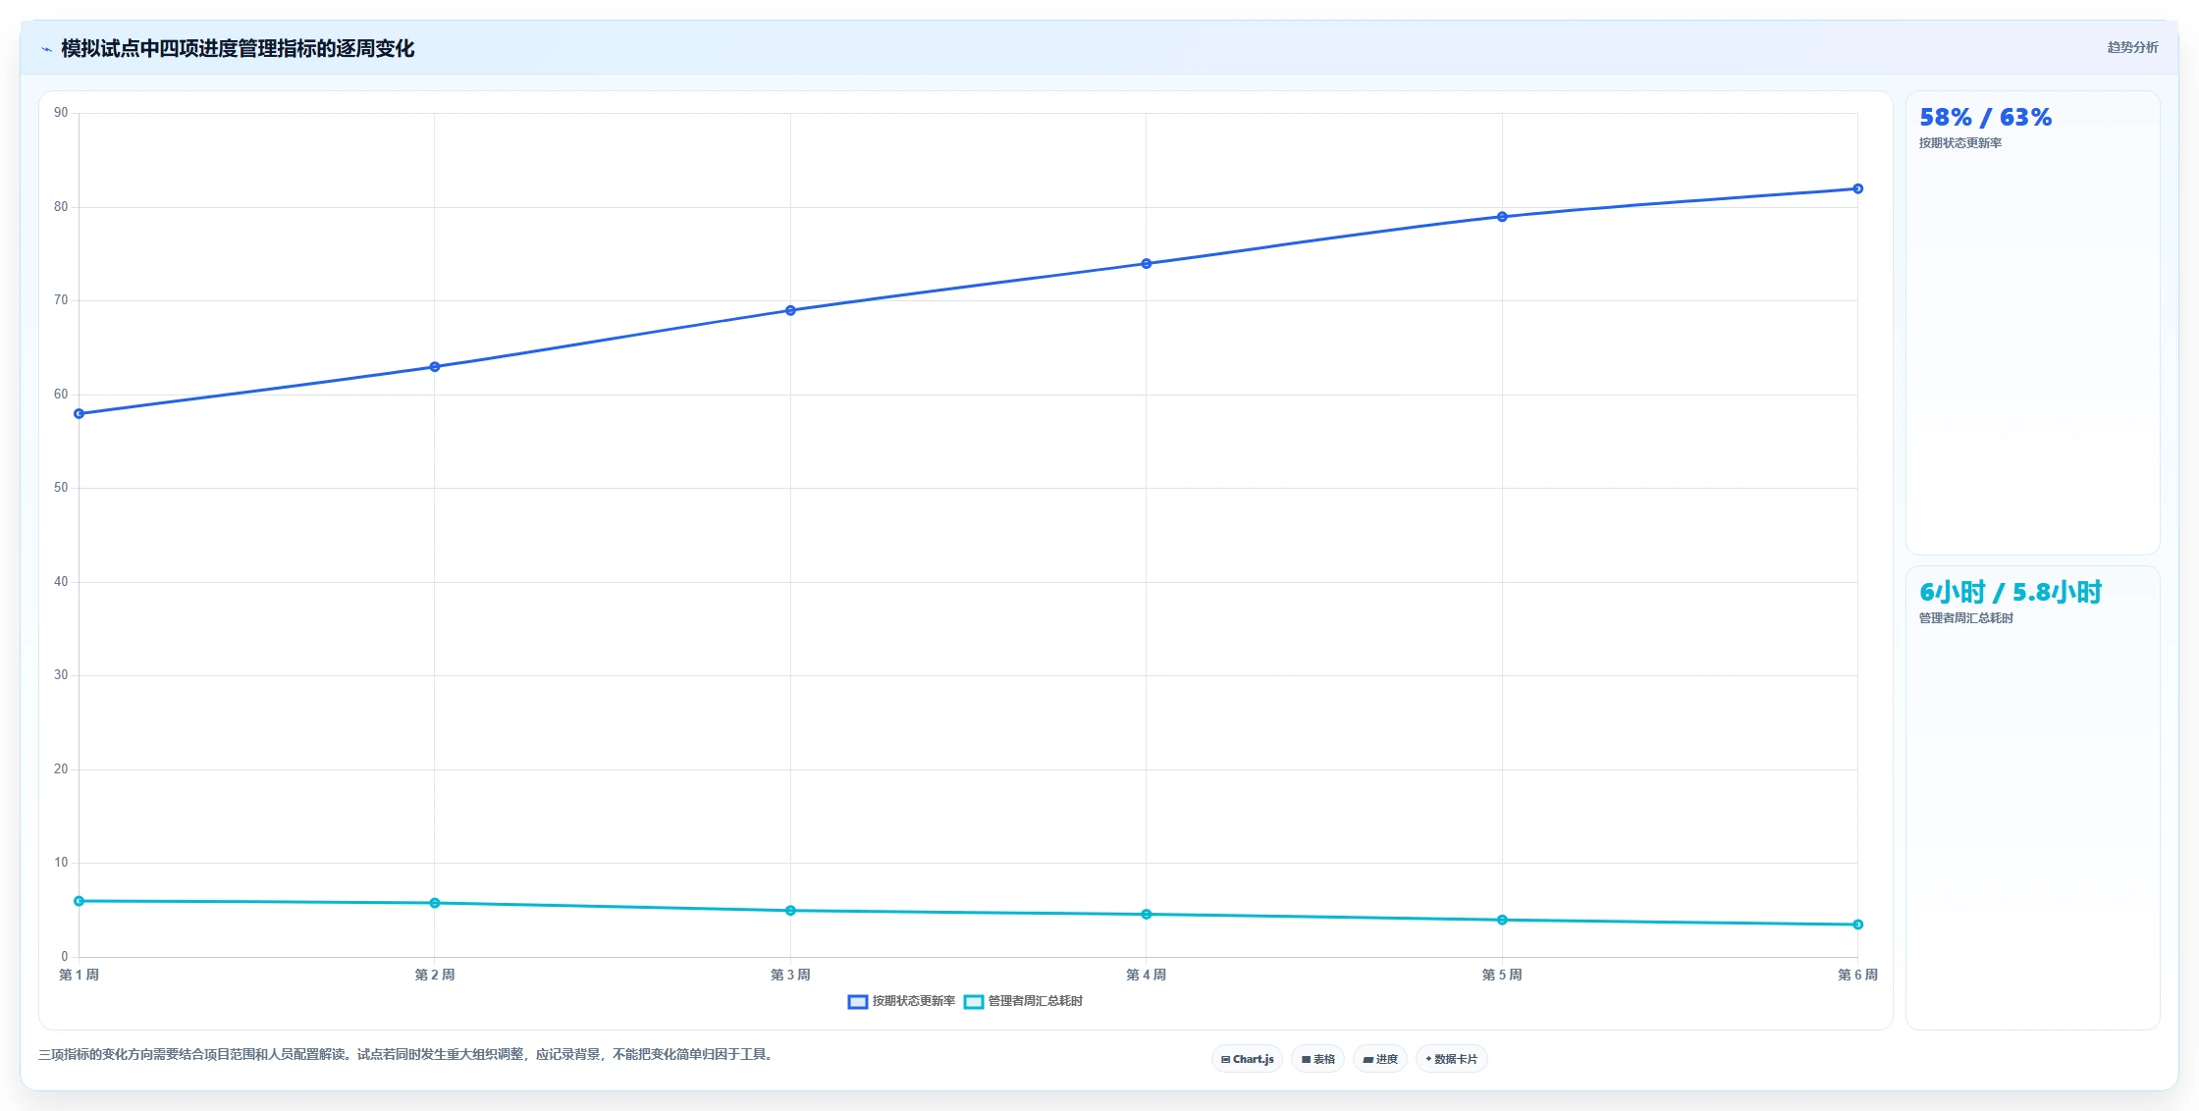Viewport: 2199px width, 1111px height.
Task: Select the 第 2 周 blue data point at 63
Action: point(435,367)
